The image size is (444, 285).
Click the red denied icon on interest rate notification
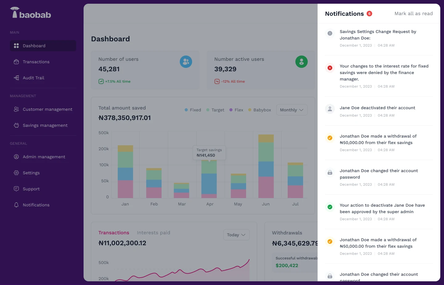(330, 68)
